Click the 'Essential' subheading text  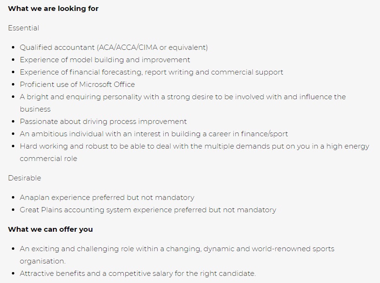tap(23, 28)
